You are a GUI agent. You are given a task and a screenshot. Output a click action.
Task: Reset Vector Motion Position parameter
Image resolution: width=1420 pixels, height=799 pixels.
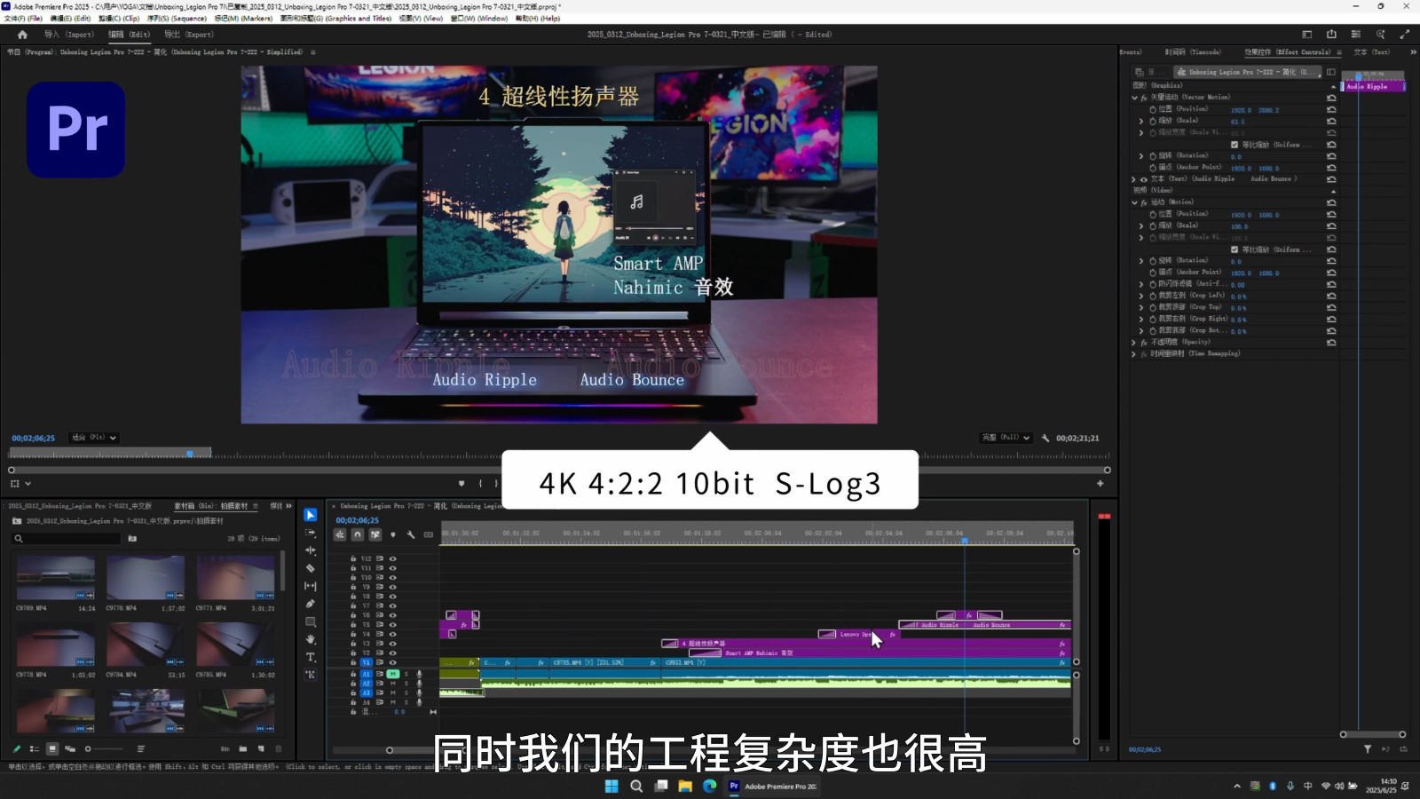click(x=1331, y=109)
